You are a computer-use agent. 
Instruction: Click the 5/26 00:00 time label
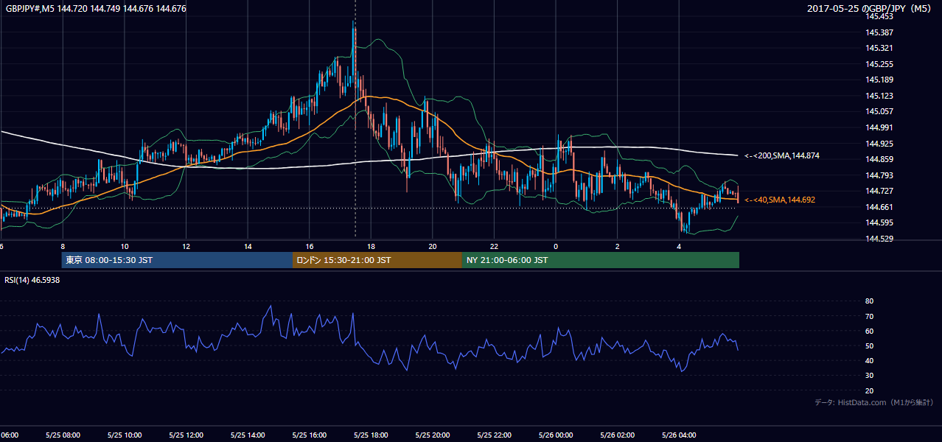(x=556, y=435)
